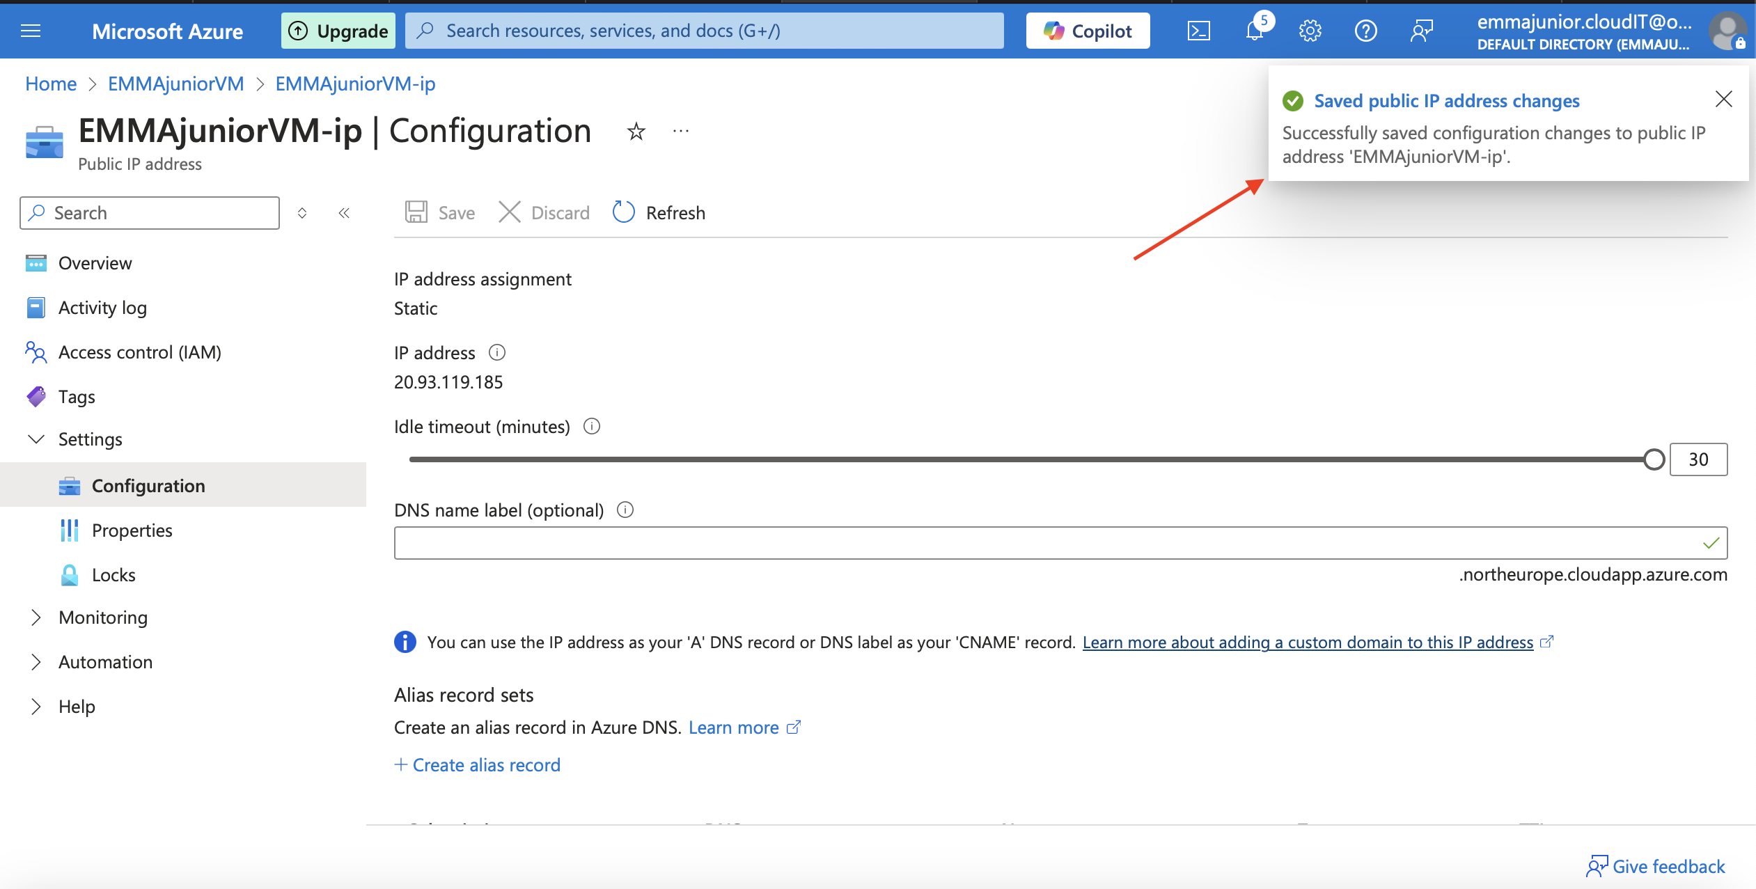Show info for DNS name label
Image resolution: width=1756 pixels, height=889 pixels.
(625, 510)
